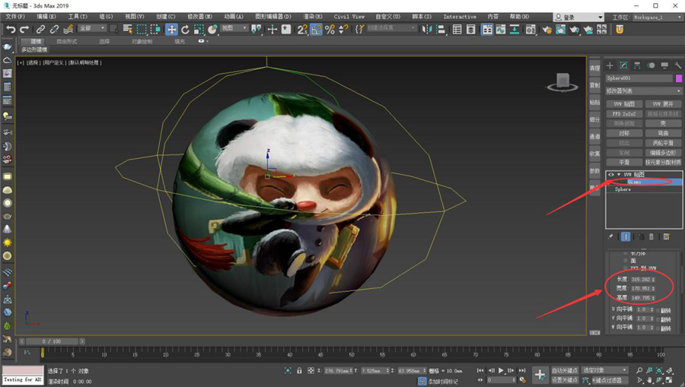The height and width of the screenshot is (387, 685).
Task: Switch to the Utilities wrench panel icon
Action: (x=678, y=65)
